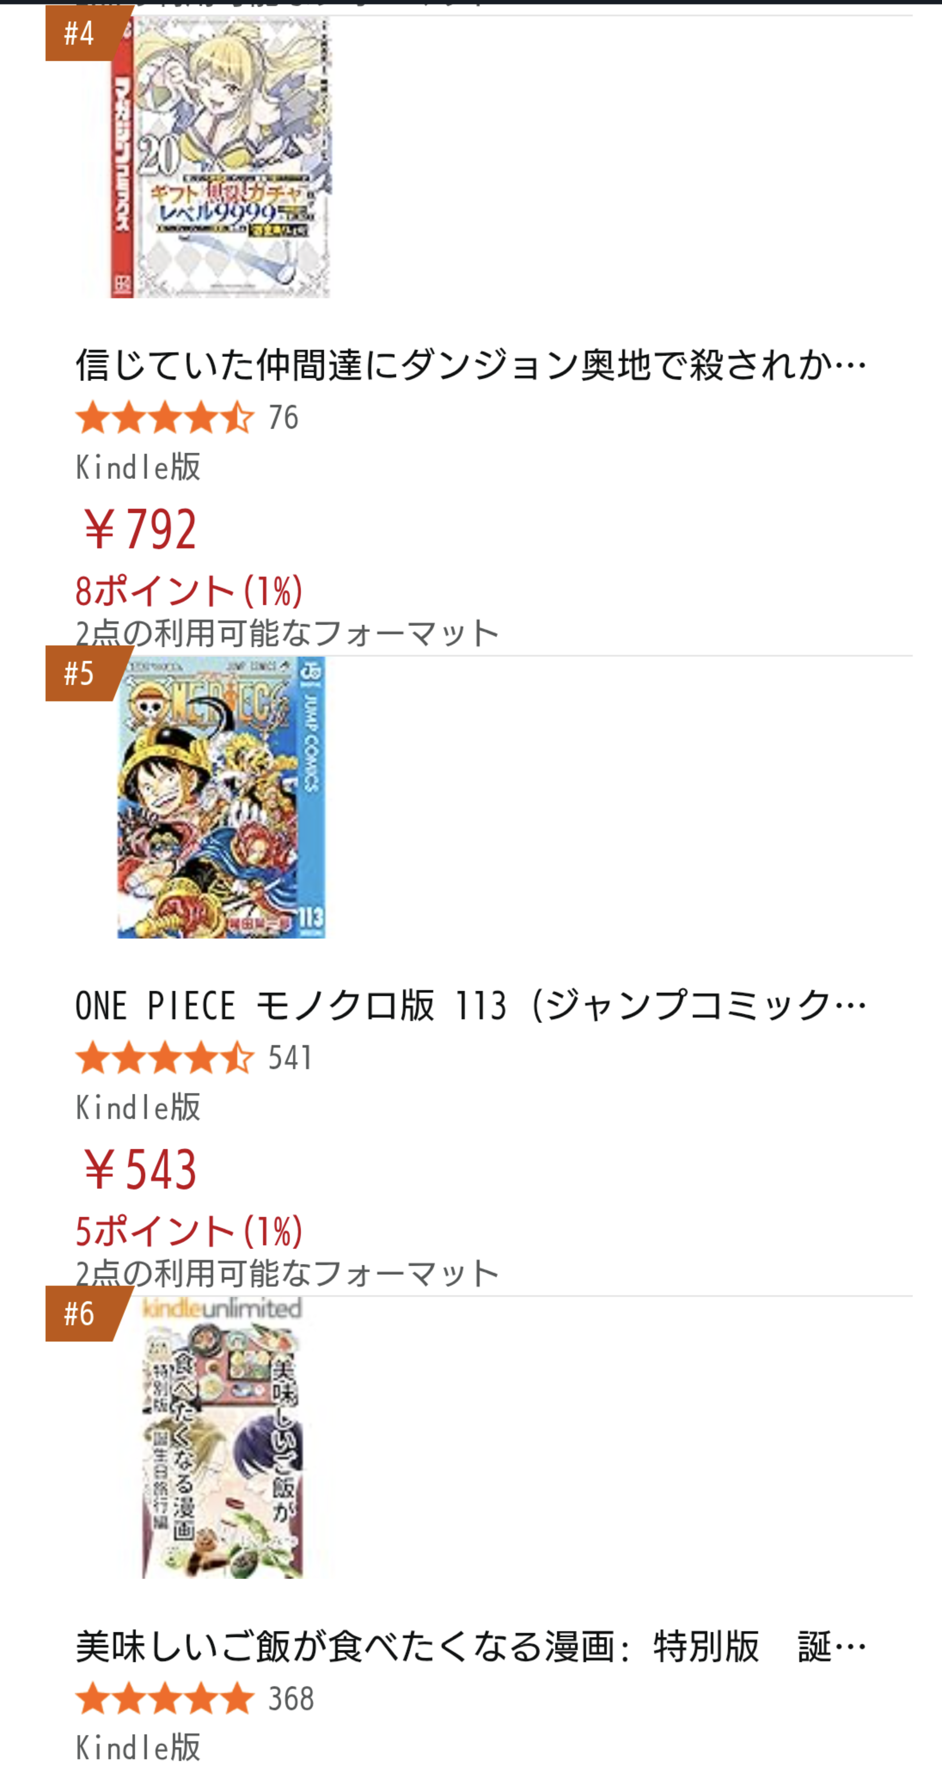The image size is (942, 1771).
Task: Open 2点の利用可能なフォーマット under ONE PIECE
Action: coord(286,1273)
